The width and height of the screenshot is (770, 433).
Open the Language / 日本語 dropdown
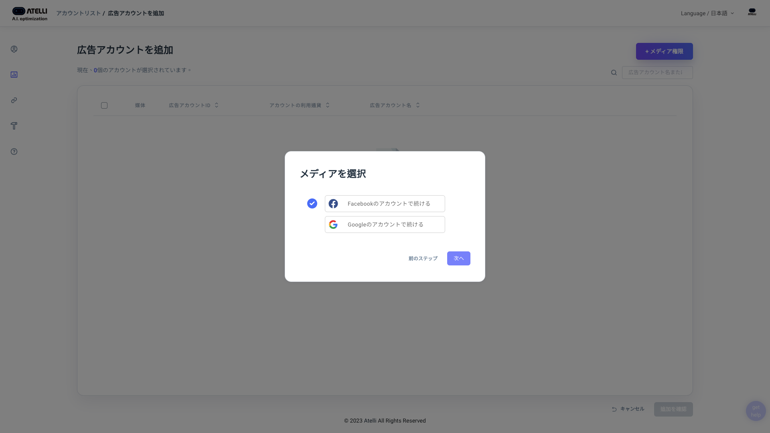[707, 13]
